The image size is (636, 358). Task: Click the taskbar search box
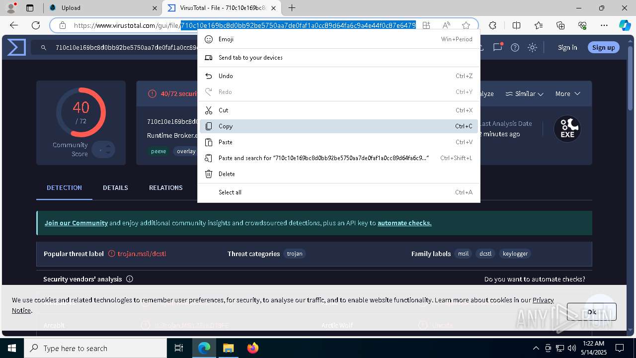95,348
